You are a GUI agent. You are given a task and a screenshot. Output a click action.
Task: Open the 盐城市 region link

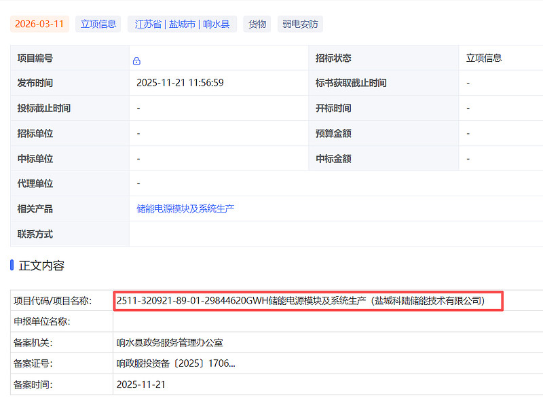click(x=182, y=24)
